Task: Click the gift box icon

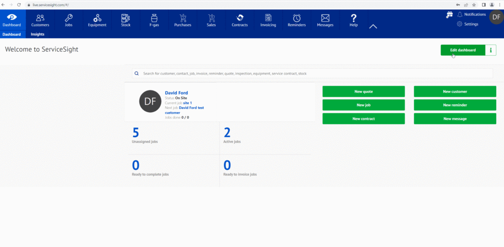Action: coord(449,15)
